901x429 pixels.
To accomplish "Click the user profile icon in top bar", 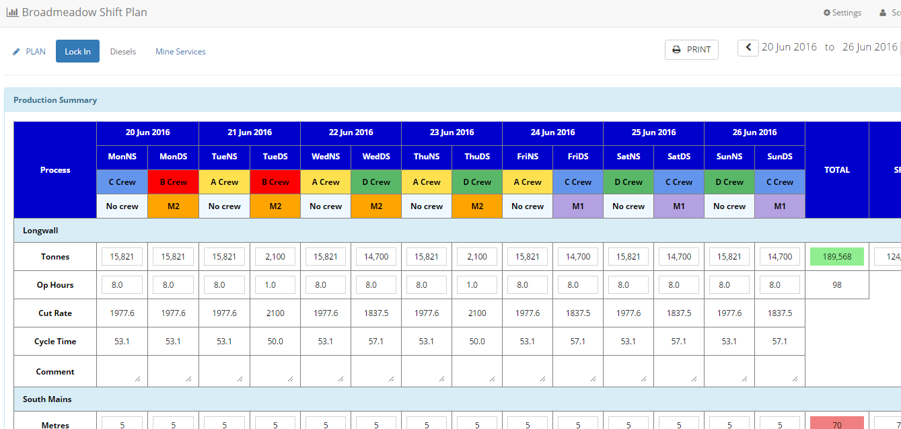I will tap(883, 13).
